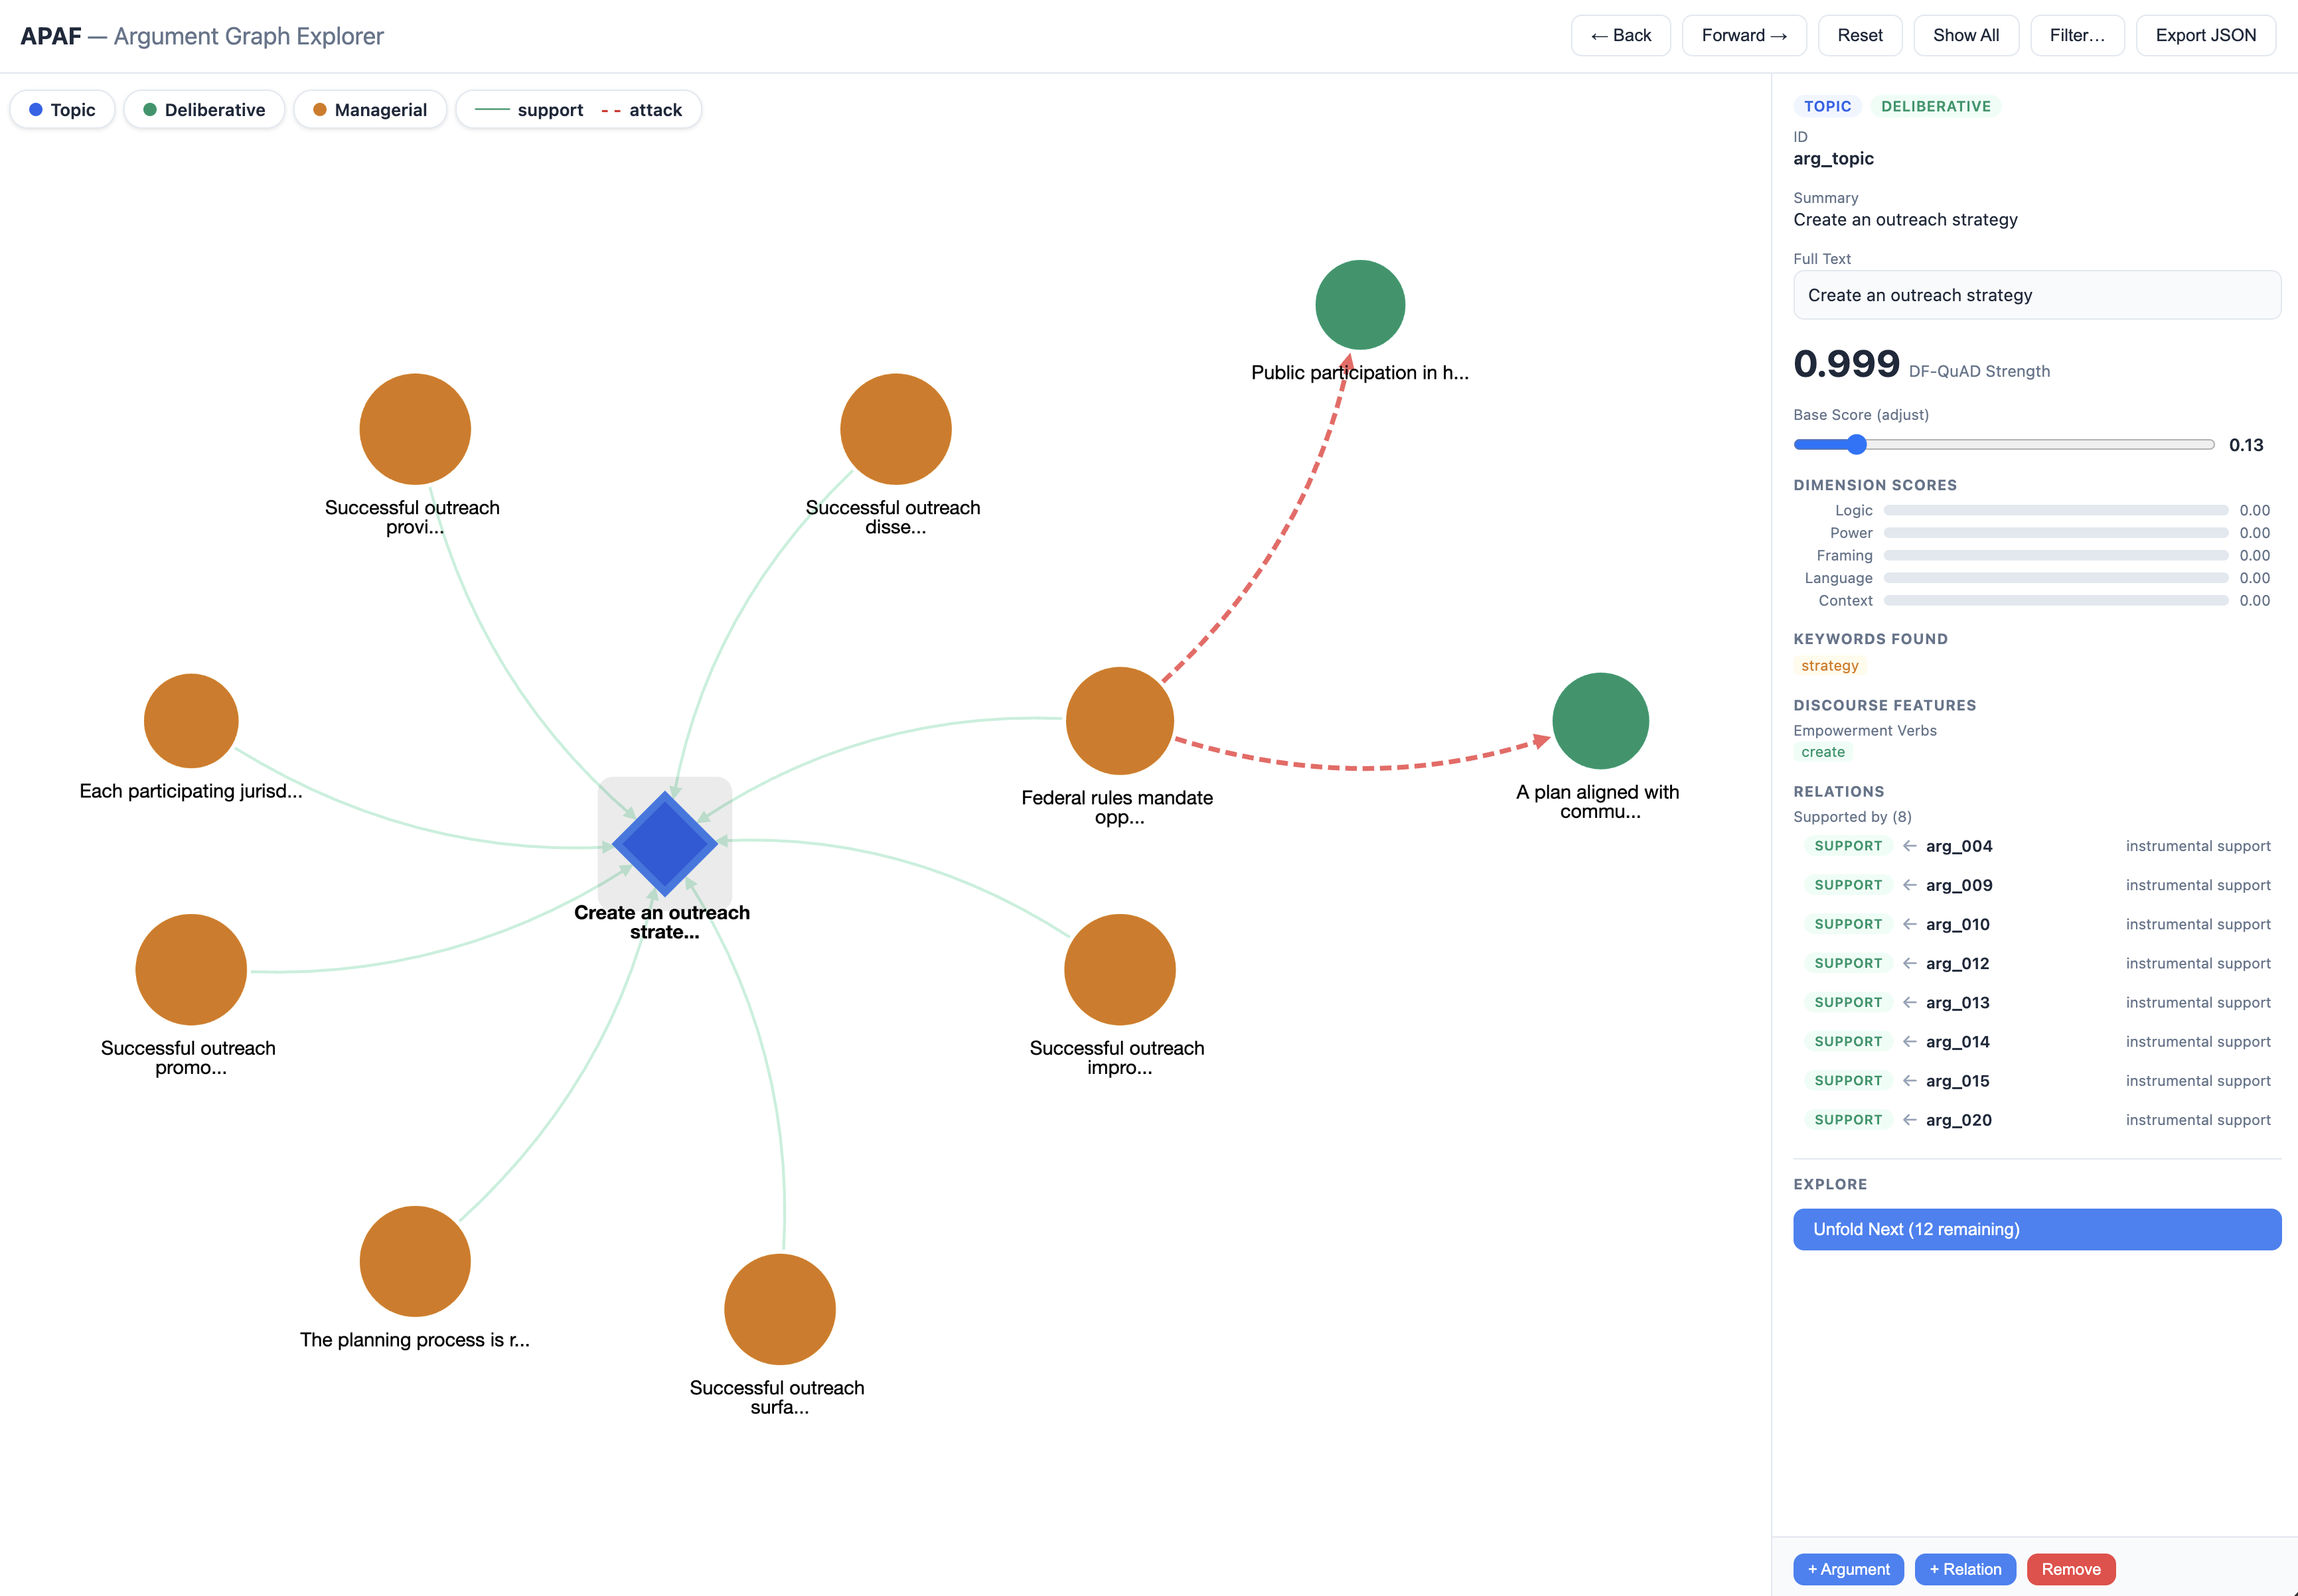
Task: Click the 'create' empowerment verb tag
Action: click(1823, 752)
